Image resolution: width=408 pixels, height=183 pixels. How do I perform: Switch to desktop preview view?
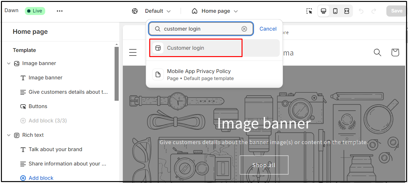point(323,11)
